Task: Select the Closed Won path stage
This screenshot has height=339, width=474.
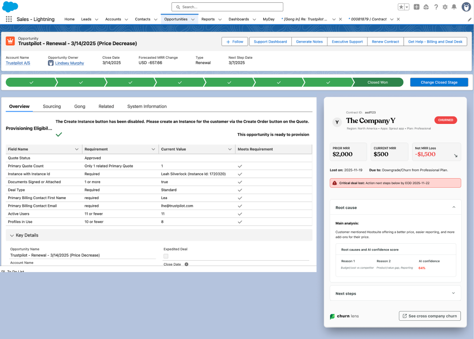Action: (377, 82)
